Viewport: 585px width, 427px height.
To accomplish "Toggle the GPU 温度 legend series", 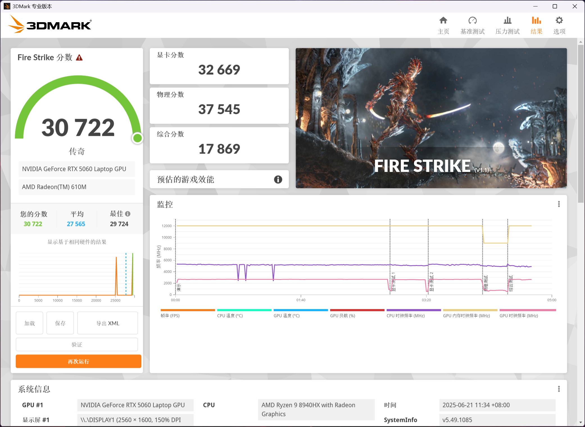I will coord(301,313).
